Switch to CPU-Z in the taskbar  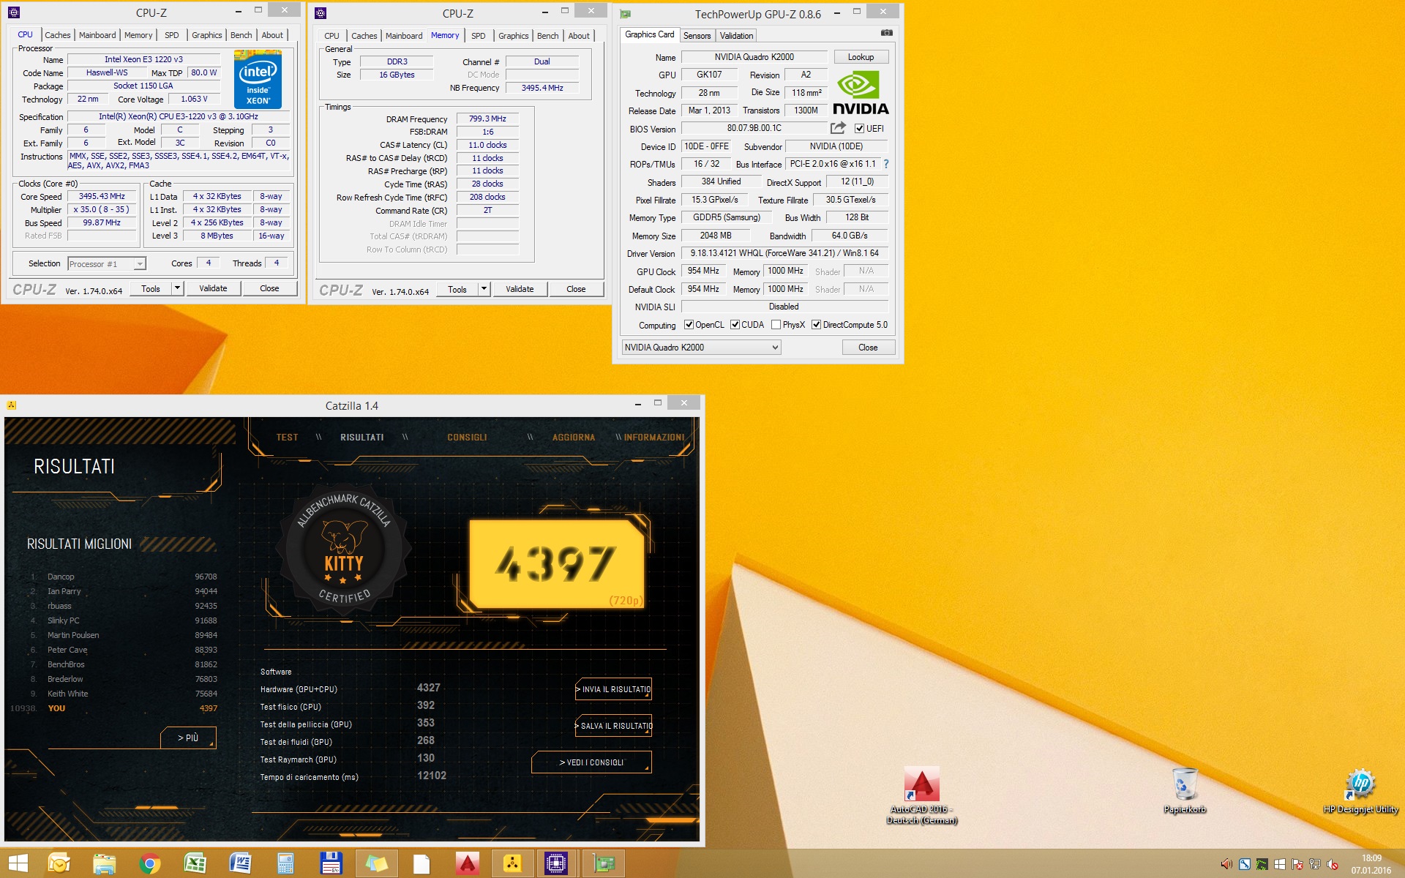(556, 864)
